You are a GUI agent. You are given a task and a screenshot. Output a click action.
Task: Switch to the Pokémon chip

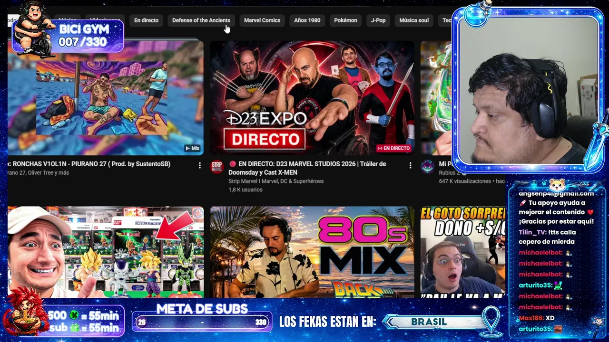coord(345,20)
